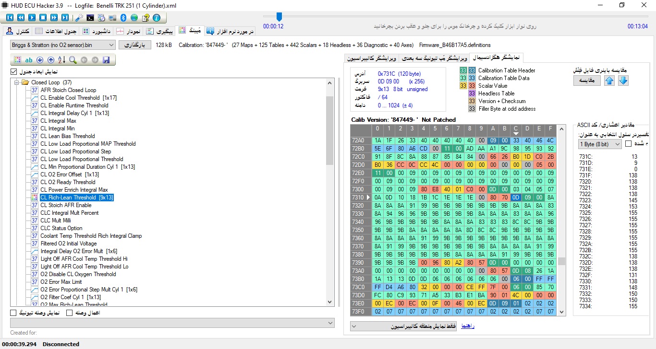Rewind the logfile playback

tap(21, 18)
